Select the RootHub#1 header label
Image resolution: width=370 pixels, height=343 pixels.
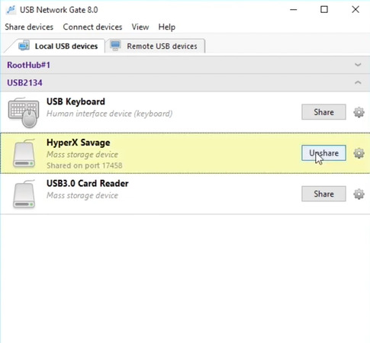(28, 65)
